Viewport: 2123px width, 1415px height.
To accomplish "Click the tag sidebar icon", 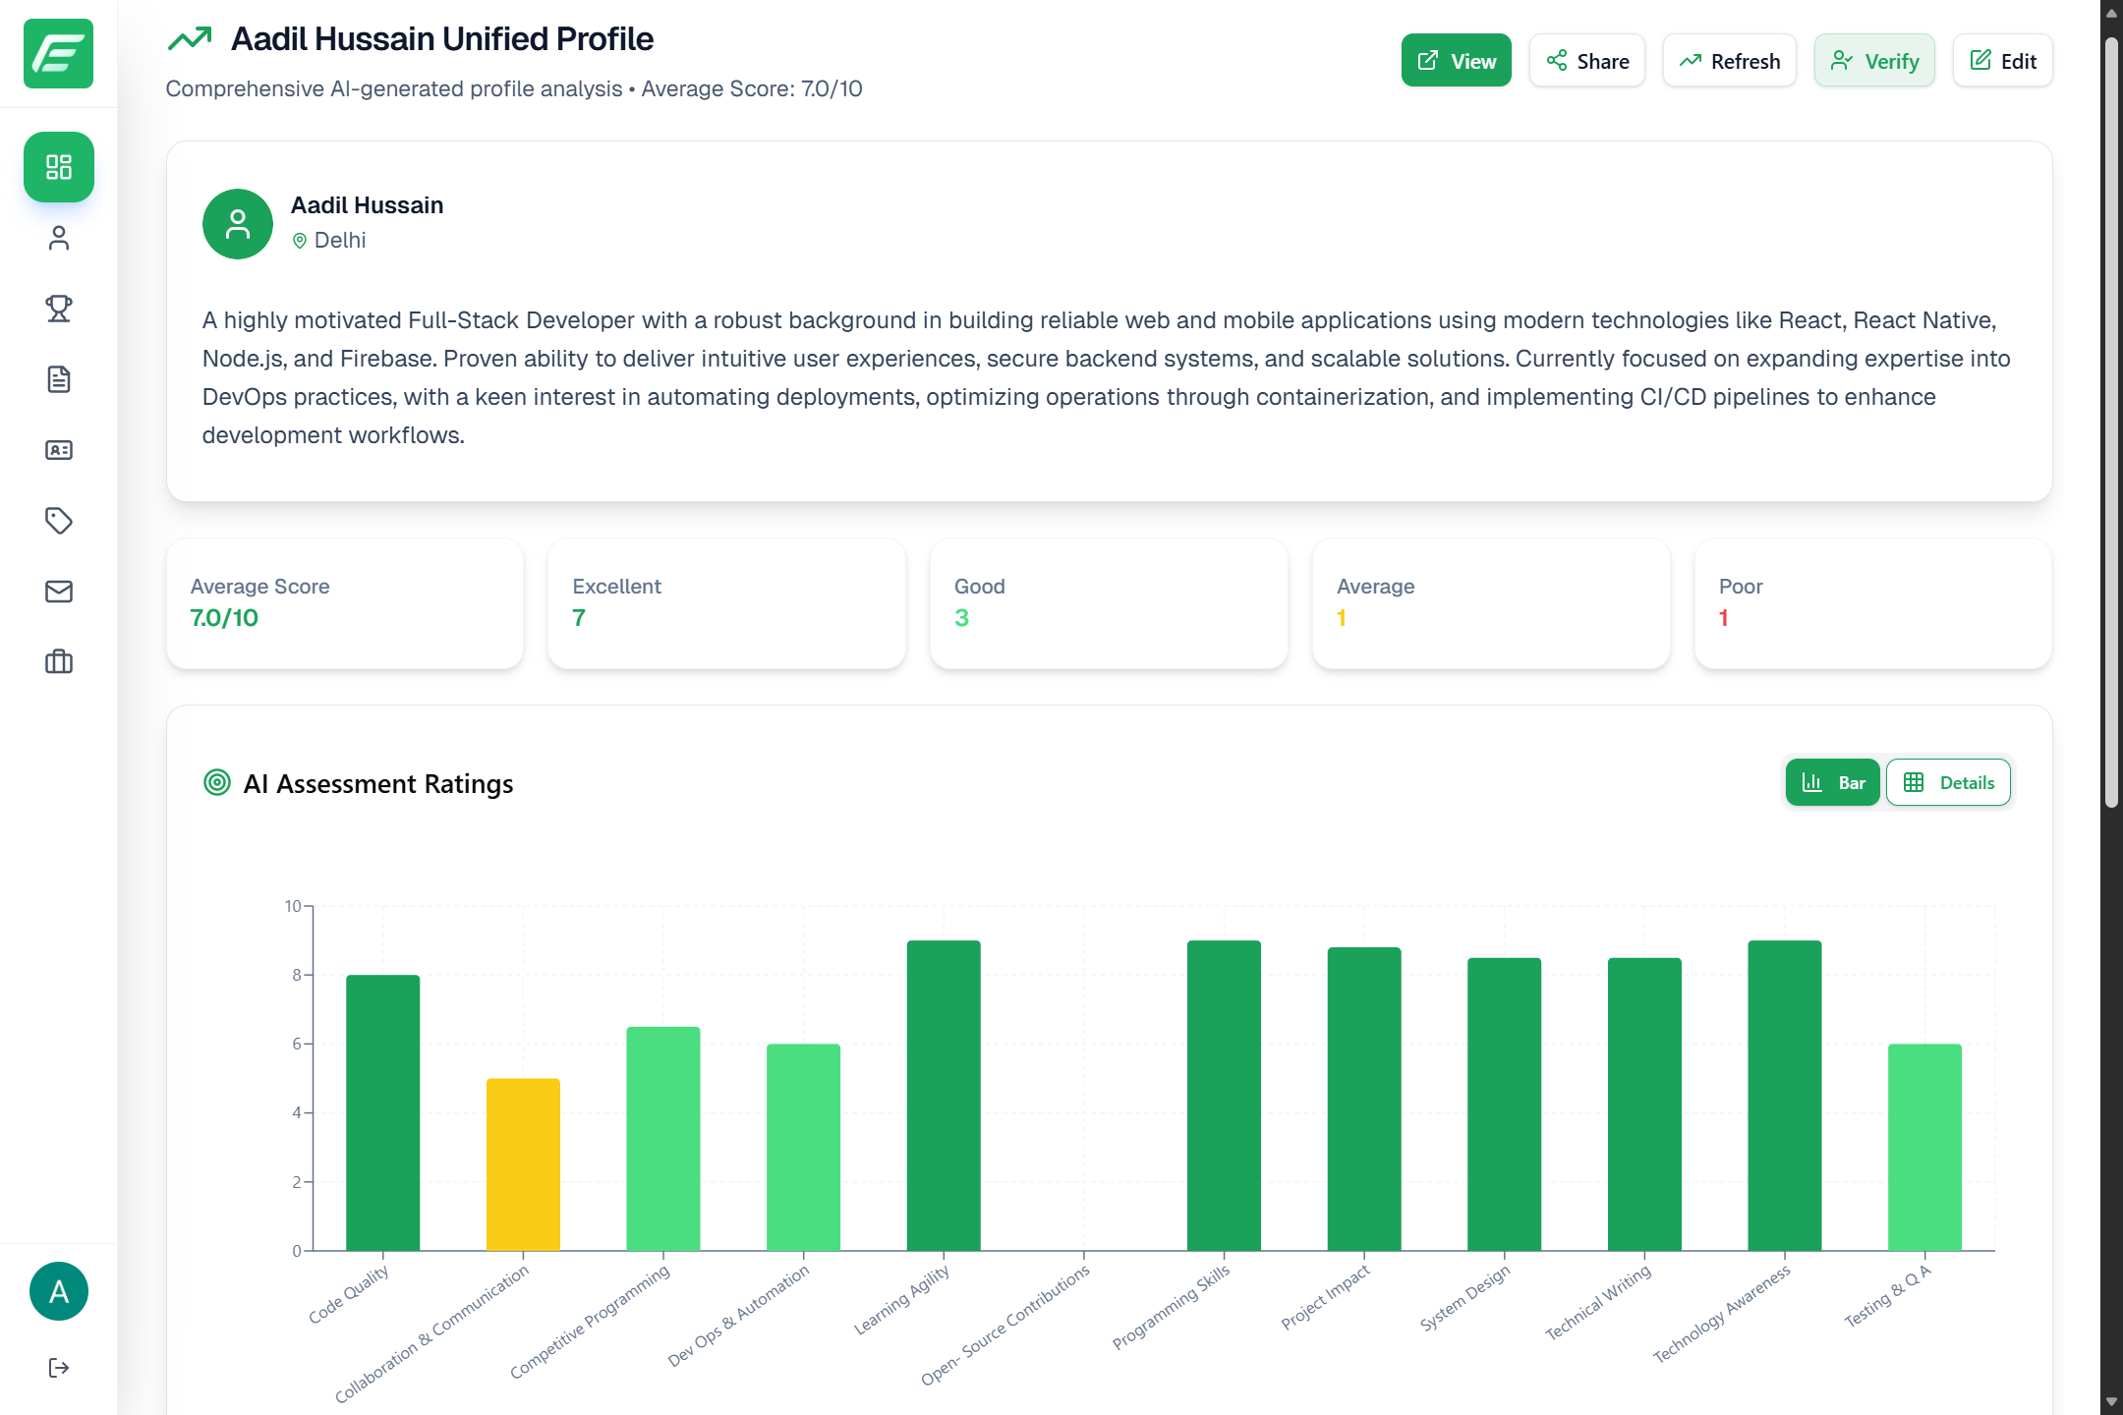I will click(x=59, y=521).
